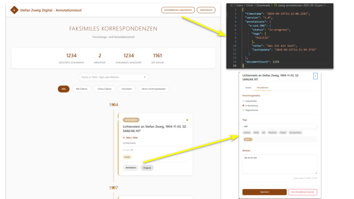Click the Stefan Zweig Digital diamond logo
The image size is (354, 199).
(14, 10)
